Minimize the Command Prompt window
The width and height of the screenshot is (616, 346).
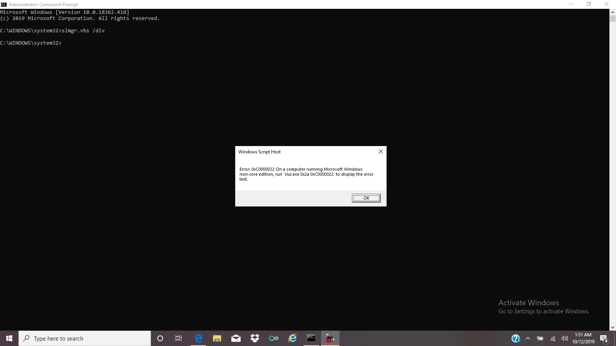click(x=571, y=4)
